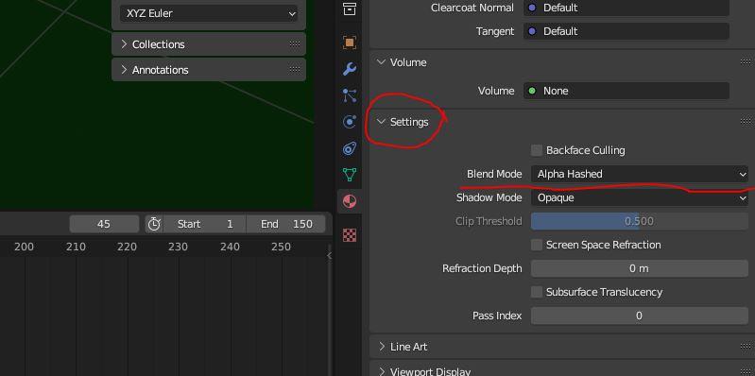Enable the Backface Culling checkbox
Image resolution: width=755 pixels, height=376 pixels.
coord(537,150)
